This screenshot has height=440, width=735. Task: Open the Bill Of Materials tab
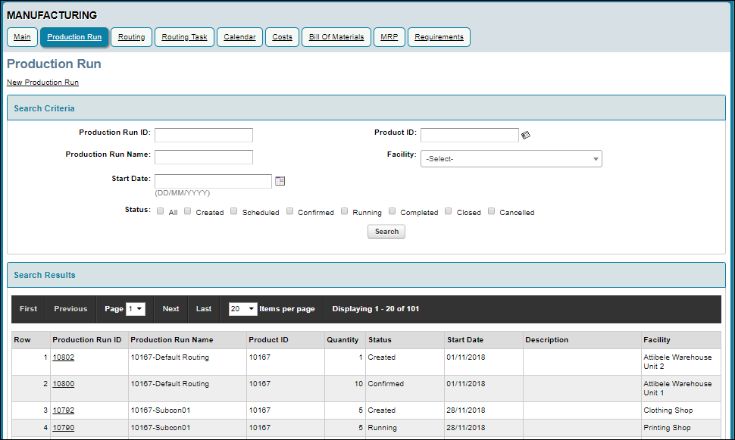[336, 36]
